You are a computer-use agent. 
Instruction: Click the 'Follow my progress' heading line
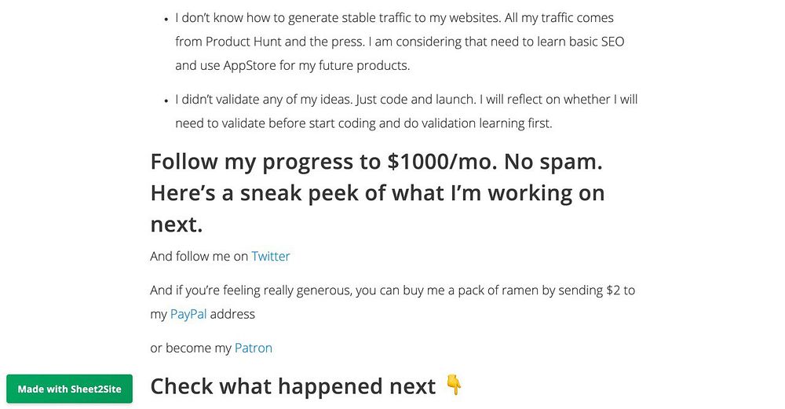pyautogui.click(x=377, y=162)
